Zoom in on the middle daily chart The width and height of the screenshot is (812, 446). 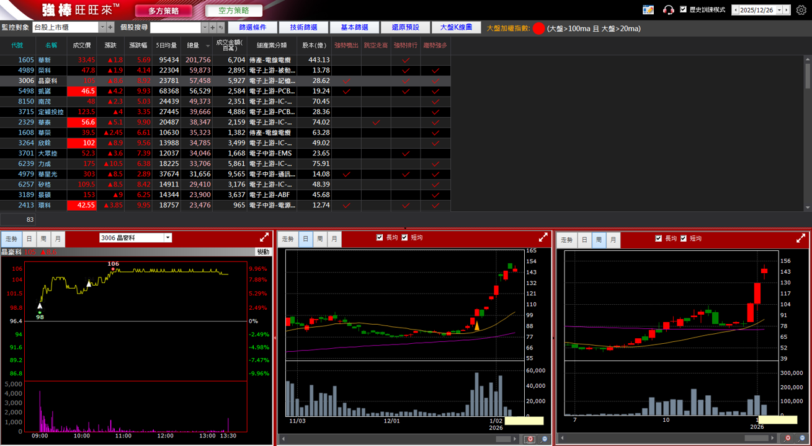coord(530,439)
